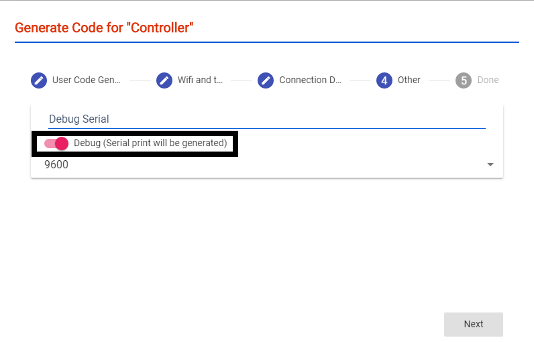Click the step 4 circle icon

click(x=384, y=80)
